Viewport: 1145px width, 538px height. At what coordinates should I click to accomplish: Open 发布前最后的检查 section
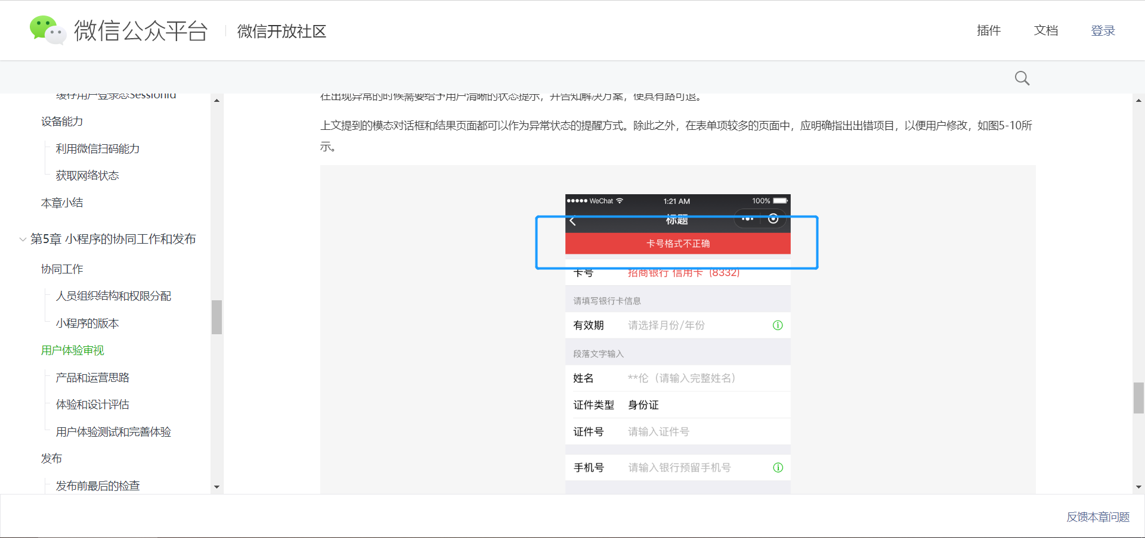point(98,486)
